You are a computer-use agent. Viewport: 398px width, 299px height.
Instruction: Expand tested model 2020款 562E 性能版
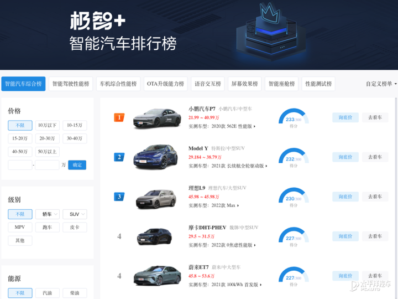[x=233, y=126]
